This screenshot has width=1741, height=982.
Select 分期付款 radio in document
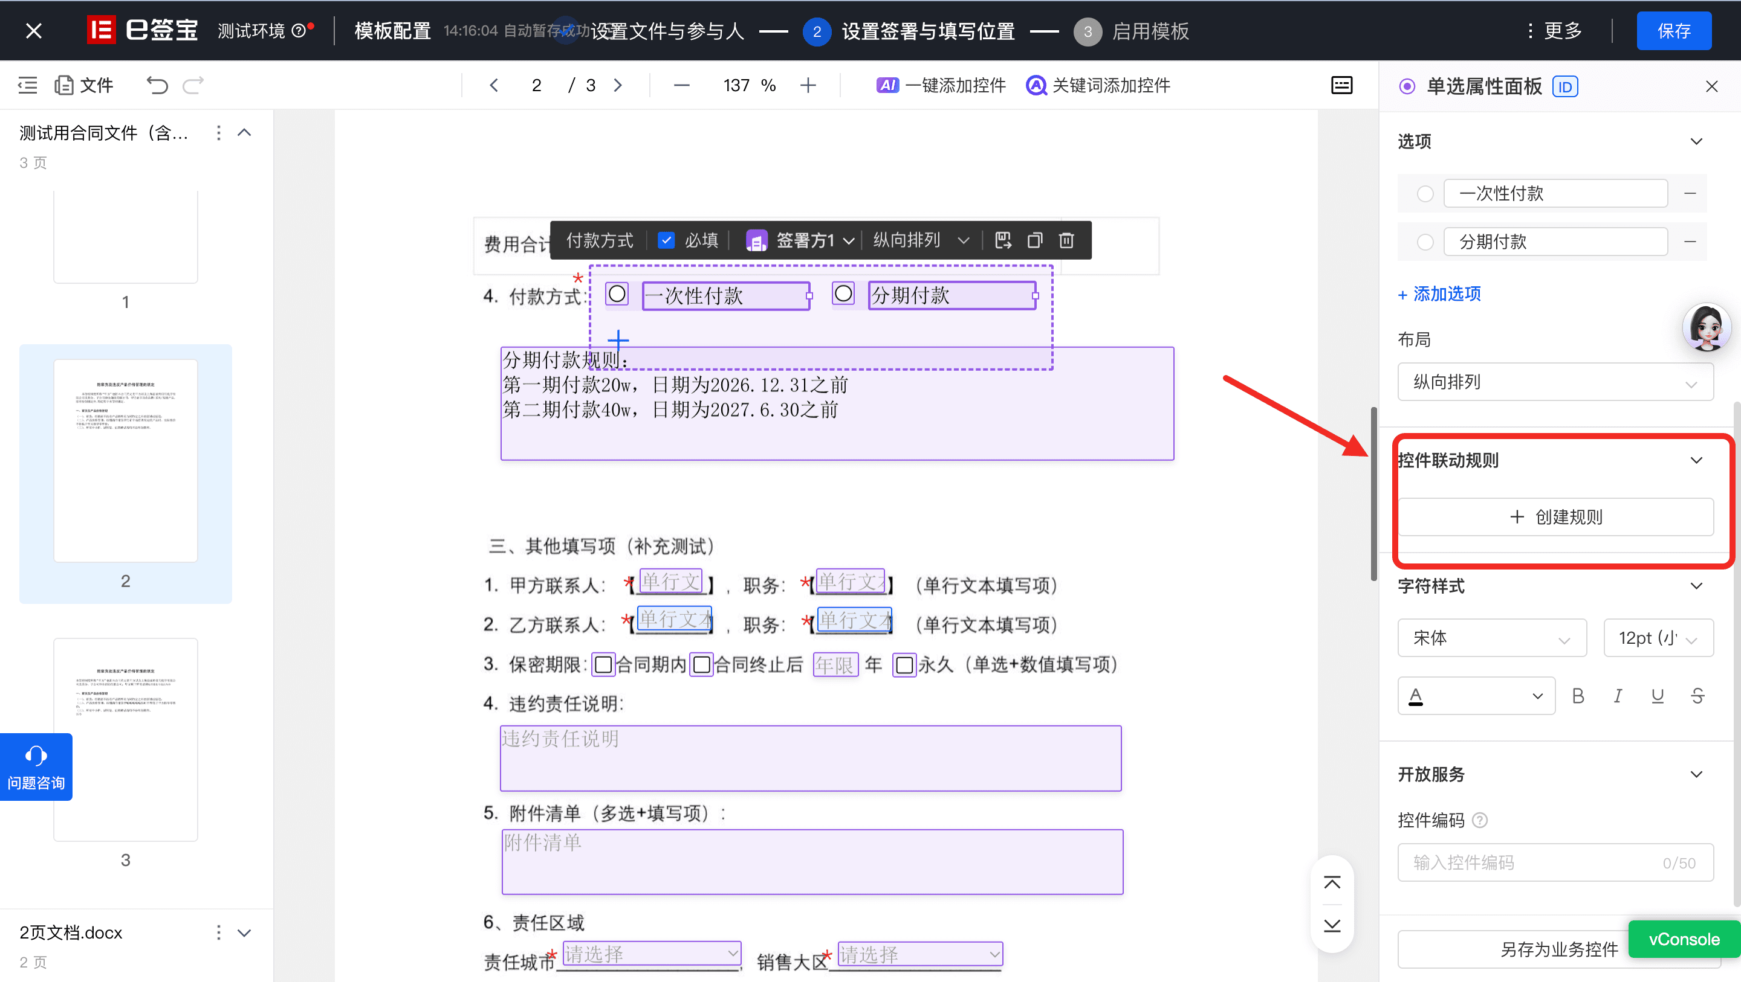pos(843,294)
